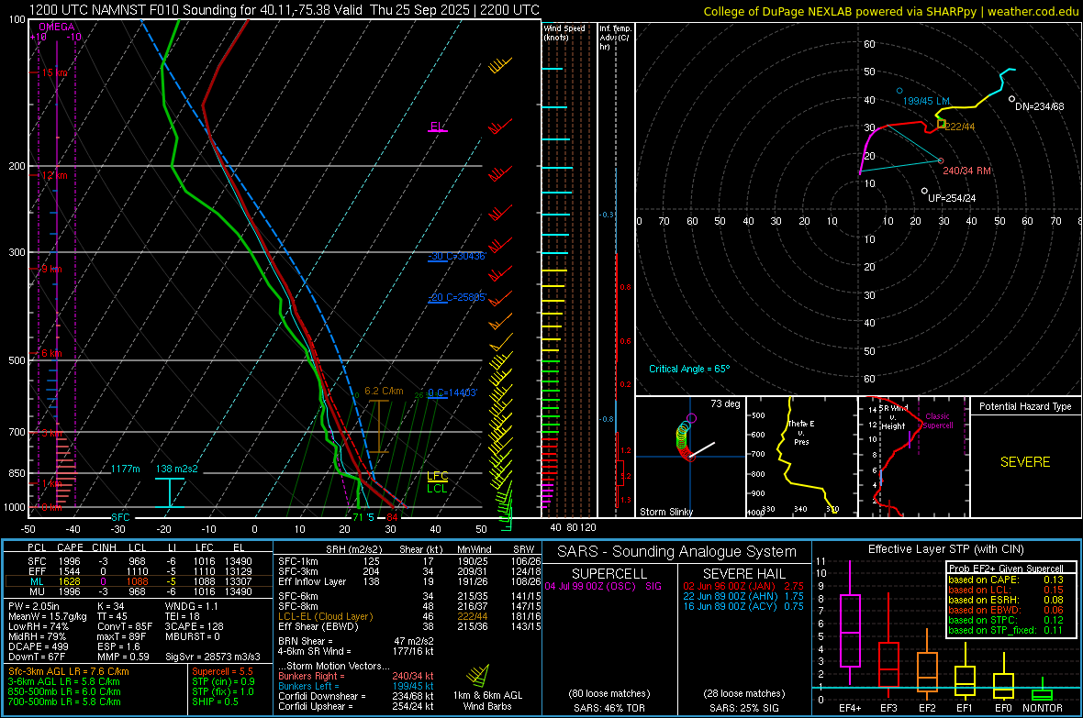Click the Classic Supercell annotation
This screenshot has height=718, width=1083.
(x=938, y=421)
